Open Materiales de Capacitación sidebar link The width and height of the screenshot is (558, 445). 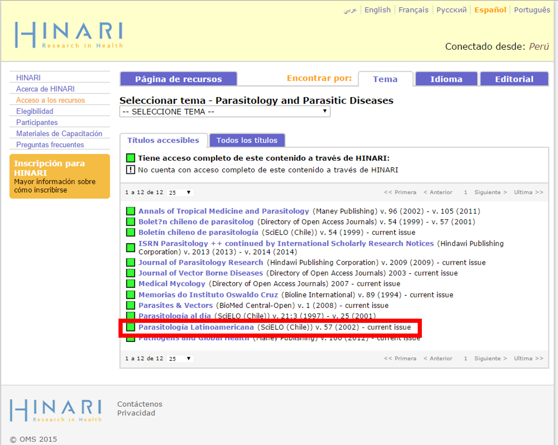pos(59,133)
